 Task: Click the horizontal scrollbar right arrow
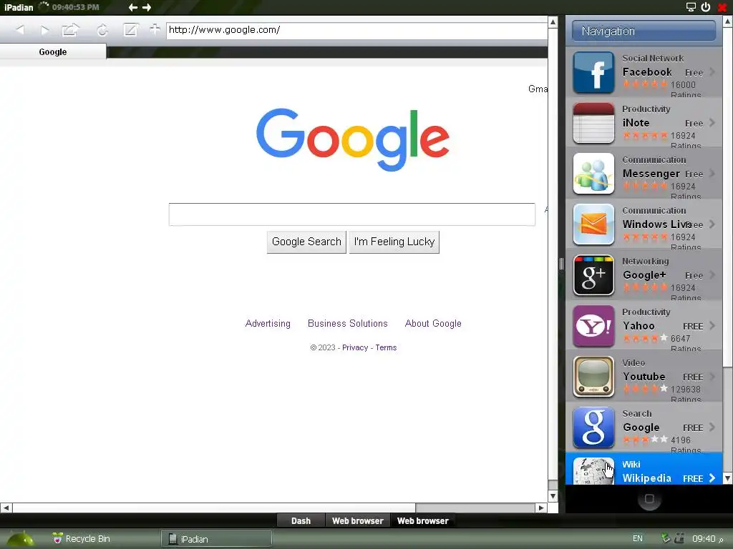(x=541, y=508)
